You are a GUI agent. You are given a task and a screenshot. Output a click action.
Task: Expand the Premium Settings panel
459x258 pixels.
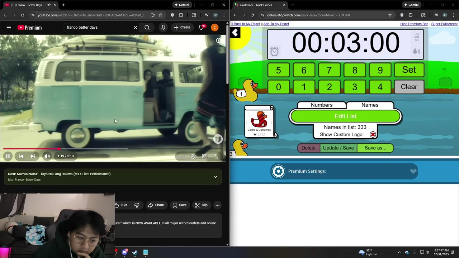344,171
